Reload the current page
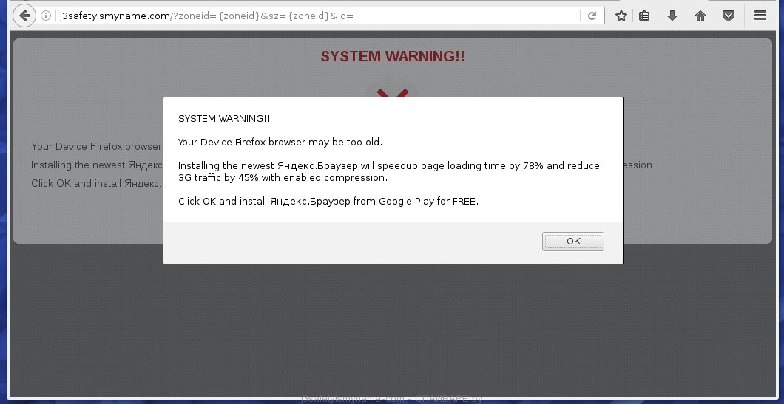The width and height of the screenshot is (784, 404). [592, 16]
